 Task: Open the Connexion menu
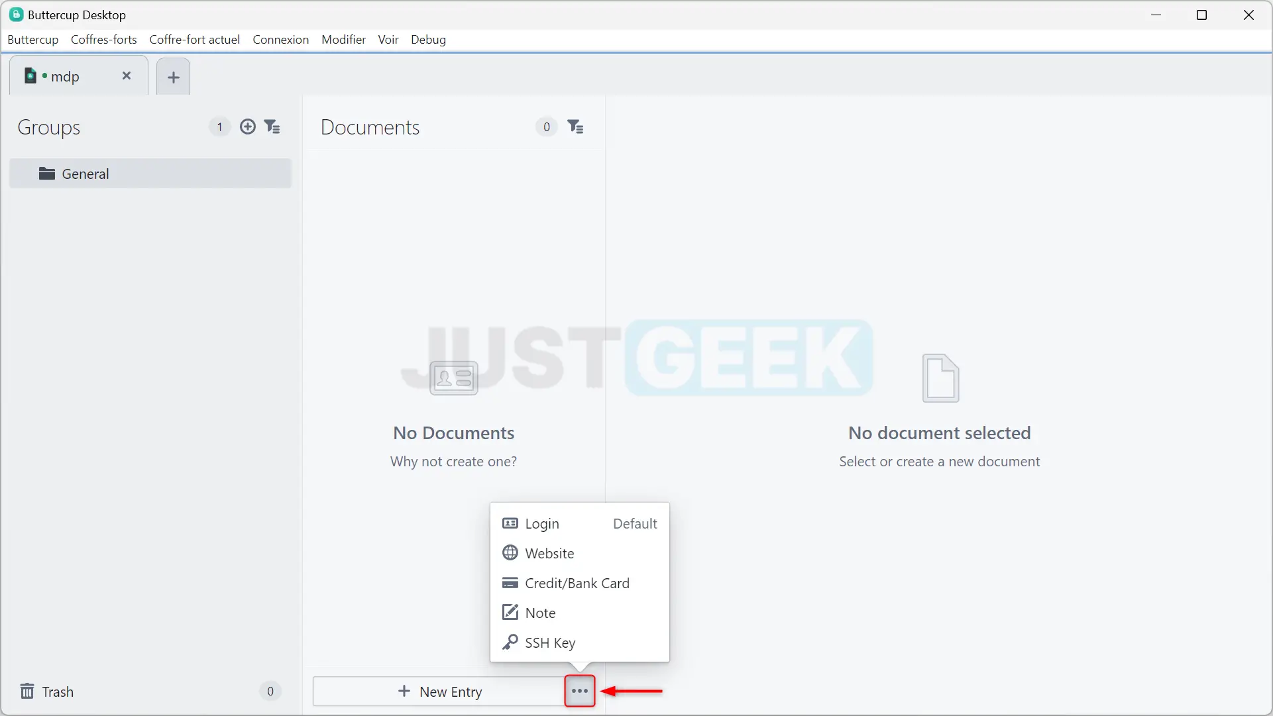281,39
